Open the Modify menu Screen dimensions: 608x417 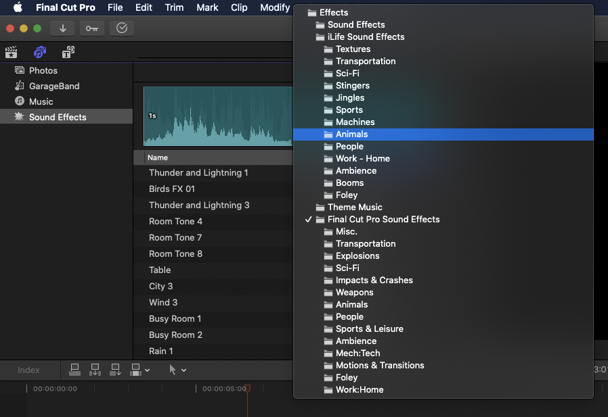(275, 7)
